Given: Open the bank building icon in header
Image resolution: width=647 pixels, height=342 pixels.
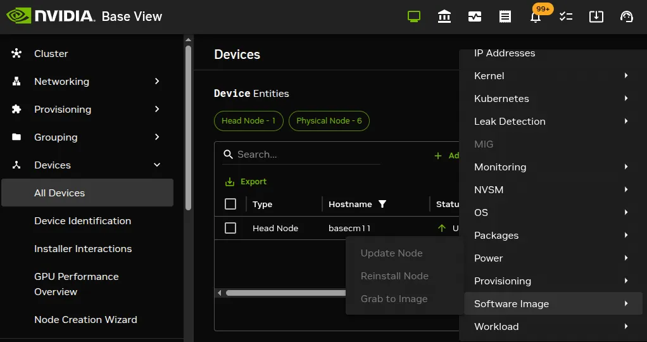Looking at the screenshot, I should [x=444, y=16].
